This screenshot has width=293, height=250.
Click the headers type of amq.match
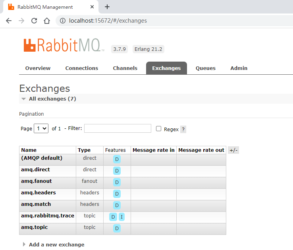[89, 204]
